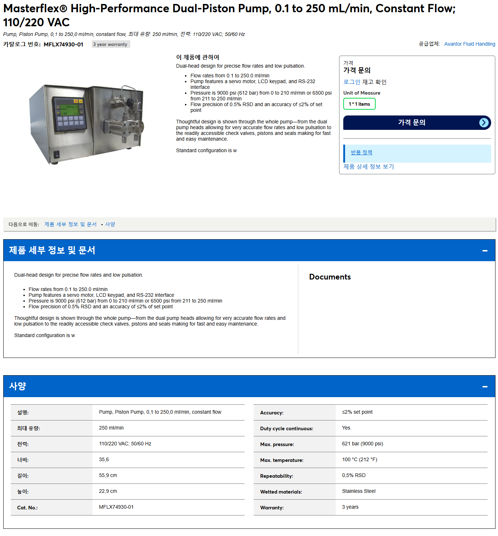This screenshot has width=498, height=536.
Task: Click the catalog number MFLX74930-01 at top
Action: pyautogui.click(x=63, y=44)
